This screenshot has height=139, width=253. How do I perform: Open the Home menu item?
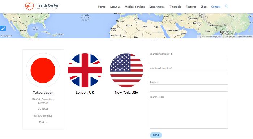click(102, 7)
